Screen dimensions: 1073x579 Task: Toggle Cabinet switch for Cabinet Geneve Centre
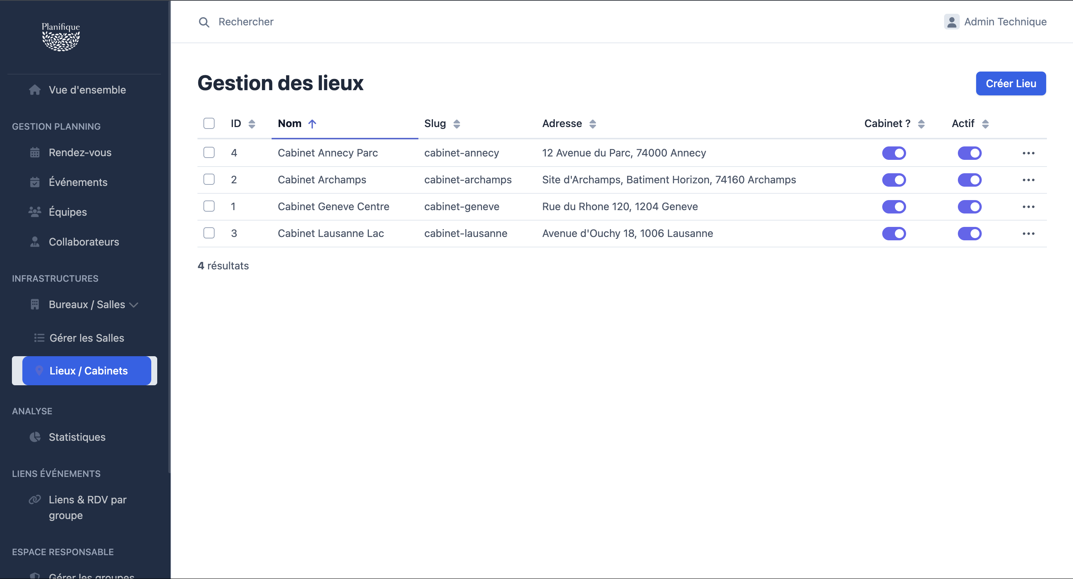pos(894,207)
